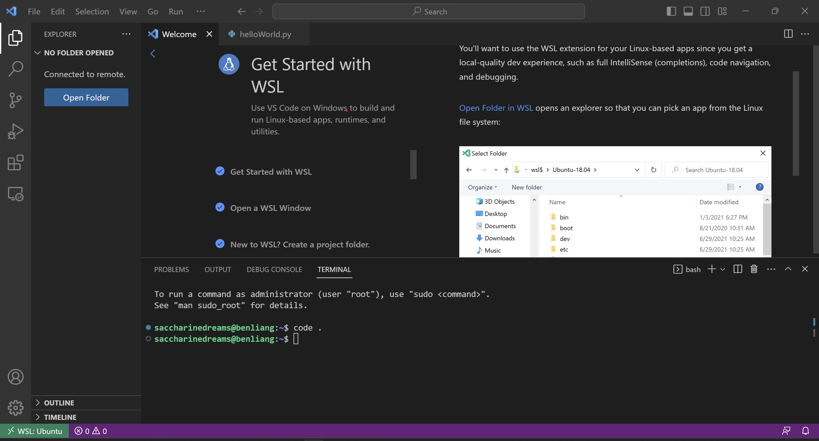819x441 pixels.
Task: Open Explorer Views and More Actions ellipsis
Action: pos(126,34)
